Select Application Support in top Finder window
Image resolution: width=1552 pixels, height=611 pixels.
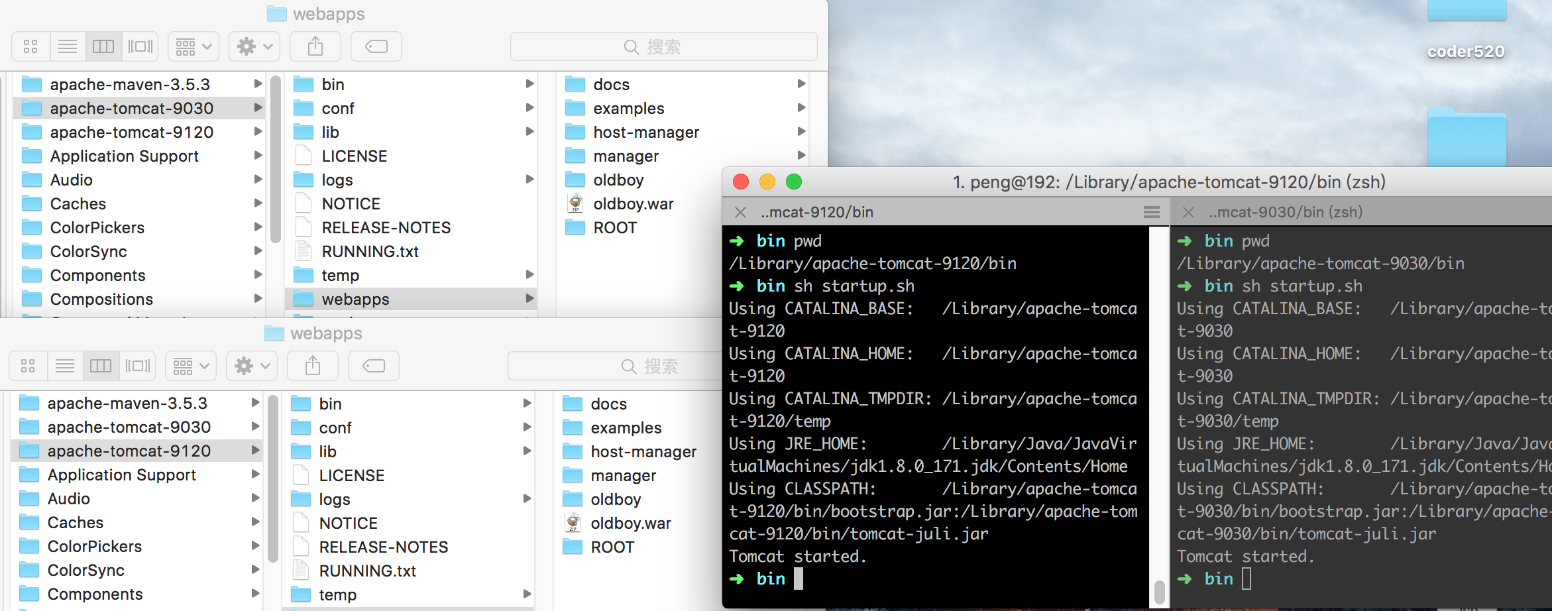139,156
